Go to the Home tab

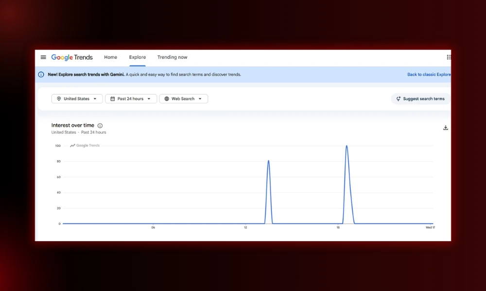tap(111, 57)
